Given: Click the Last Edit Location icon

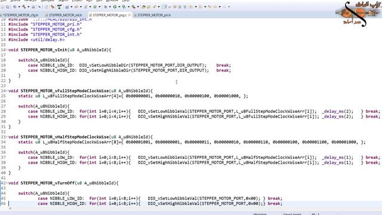Looking at the screenshot, I should coord(210,7).
